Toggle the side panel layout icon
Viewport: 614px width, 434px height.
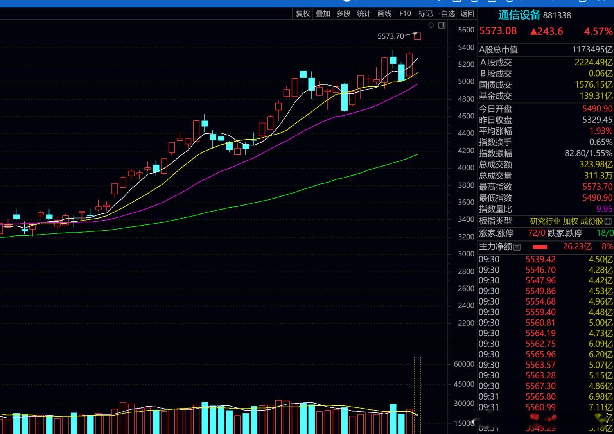pos(442,25)
